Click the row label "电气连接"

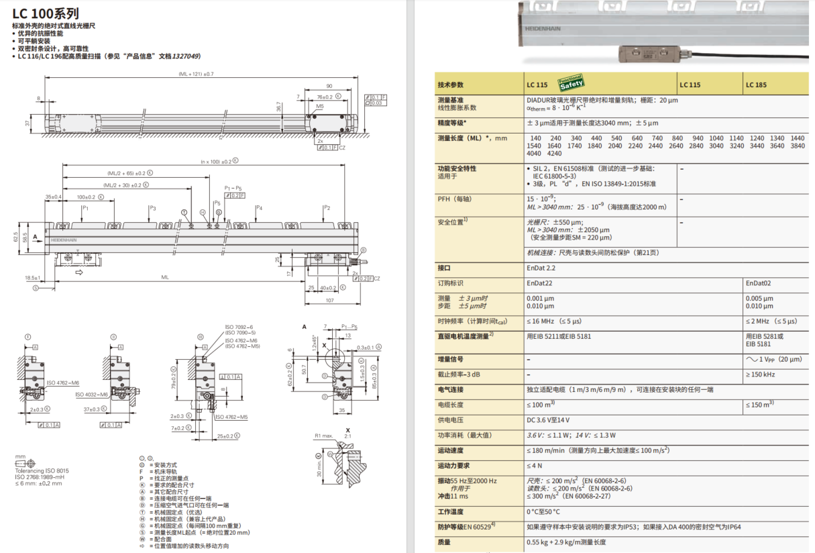tap(450, 389)
